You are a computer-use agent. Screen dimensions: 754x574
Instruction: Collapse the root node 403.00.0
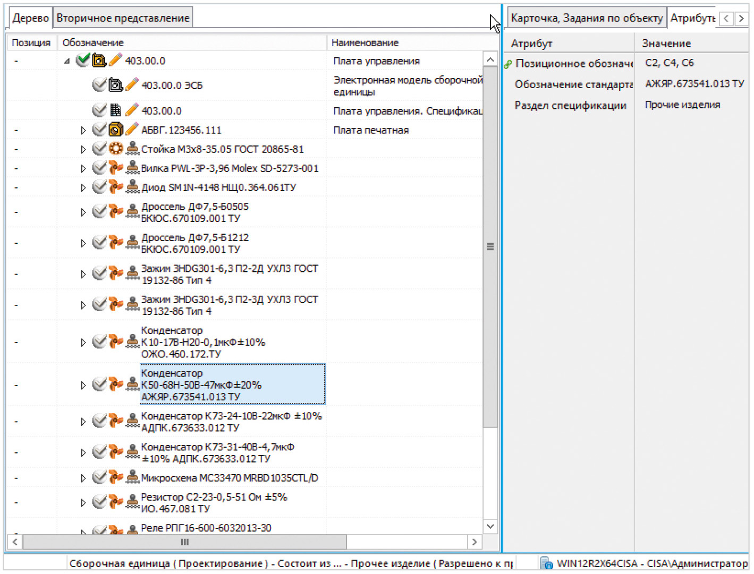tap(66, 61)
